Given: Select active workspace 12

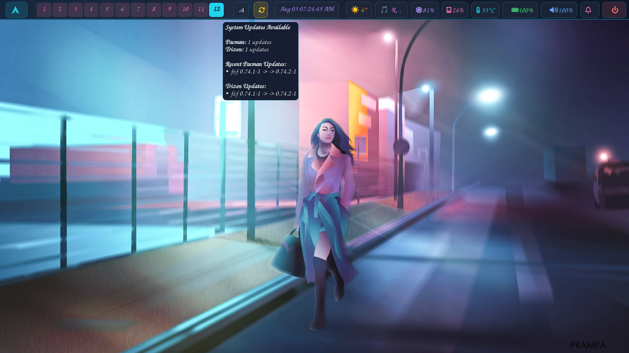Looking at the screenshot, I should tap(216, 10).
